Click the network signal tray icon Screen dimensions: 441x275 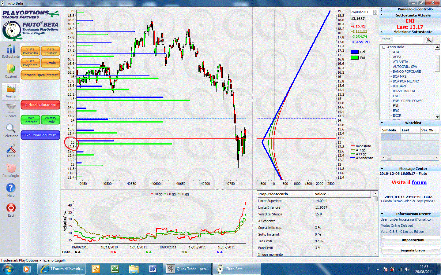point(400,269)
